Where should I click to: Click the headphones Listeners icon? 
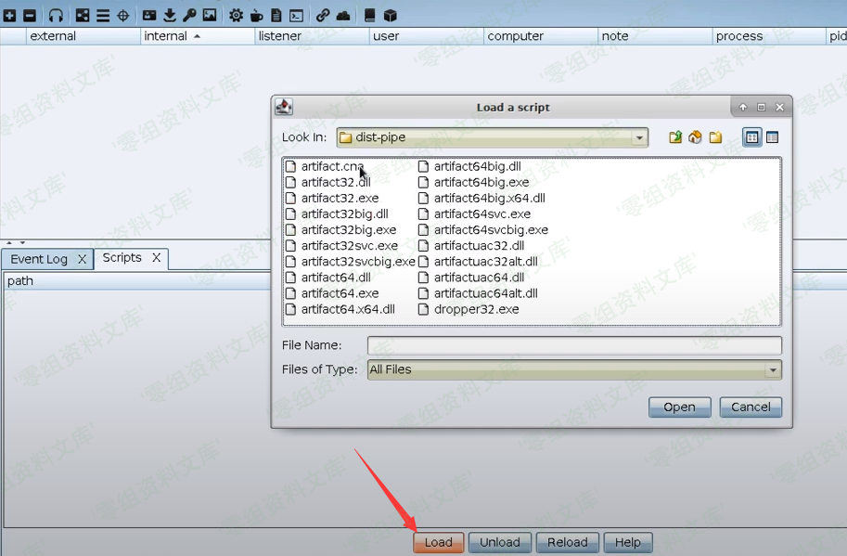point(56,15)
